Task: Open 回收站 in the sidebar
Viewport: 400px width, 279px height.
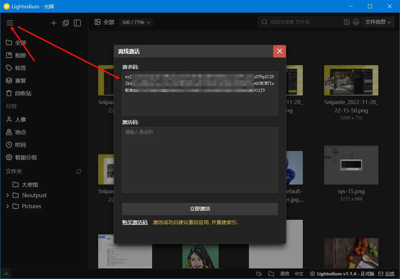Action: 23,93
